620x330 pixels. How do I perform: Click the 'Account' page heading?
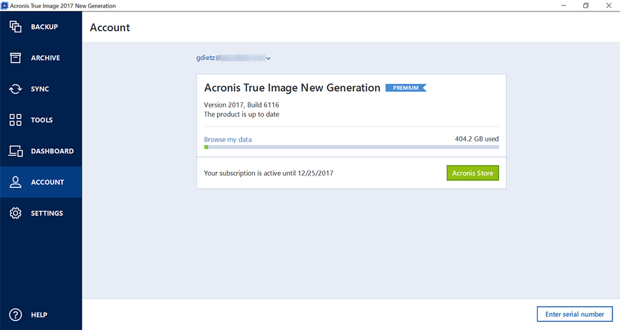pyautogui.click(x=110, y=27)
